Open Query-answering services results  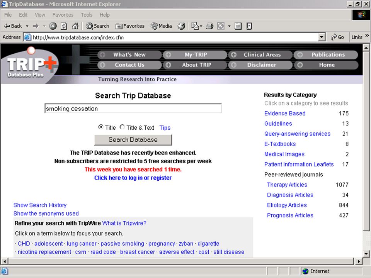coord(297,134)
